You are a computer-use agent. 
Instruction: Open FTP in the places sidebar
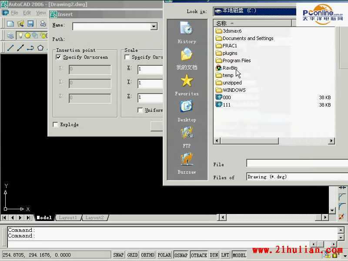[187, 137]
